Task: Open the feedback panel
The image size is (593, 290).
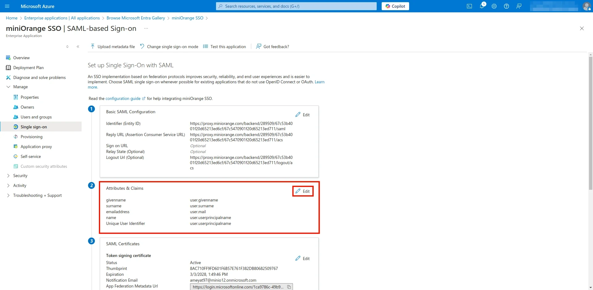Action: 519,6
